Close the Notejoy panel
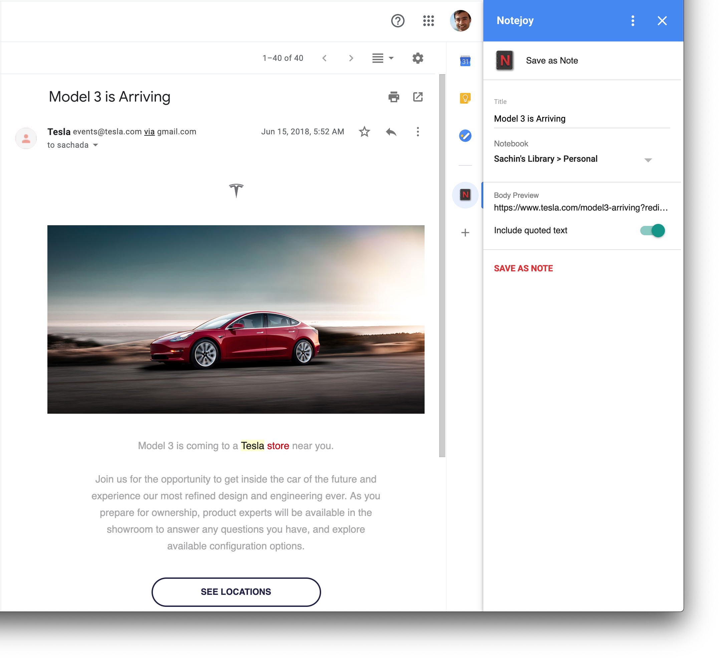 pos(662,21)
